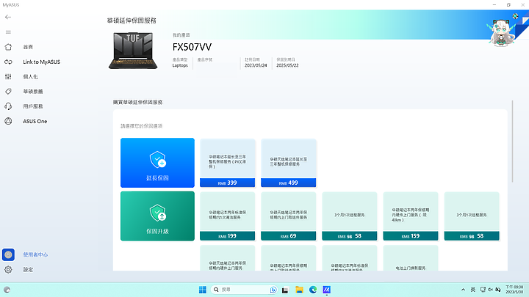The image size is (529, 297).
Task: Open the 首頁 home page
Action: [x=28, y=47]
